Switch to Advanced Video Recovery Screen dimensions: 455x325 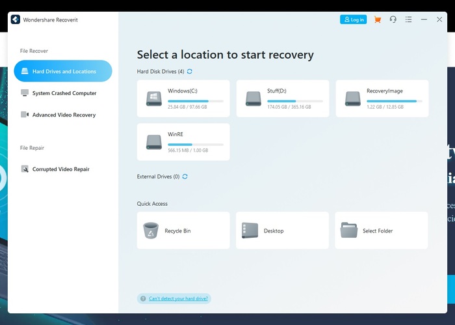coord(63,115)
